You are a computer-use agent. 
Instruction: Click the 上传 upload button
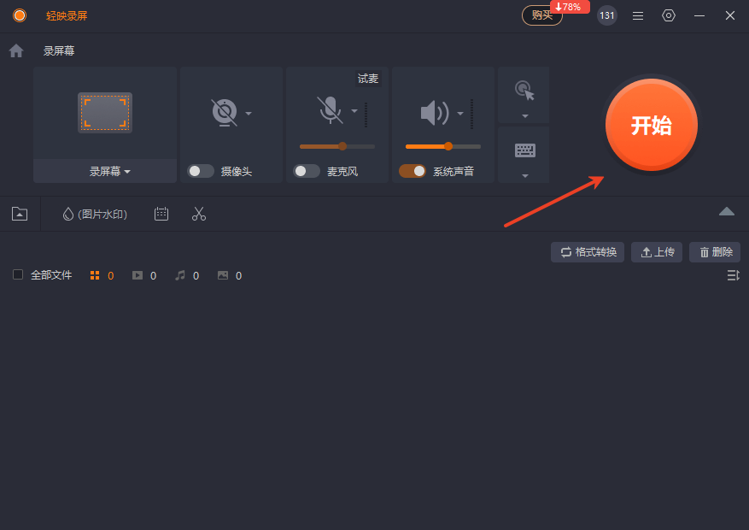(657, 252)
